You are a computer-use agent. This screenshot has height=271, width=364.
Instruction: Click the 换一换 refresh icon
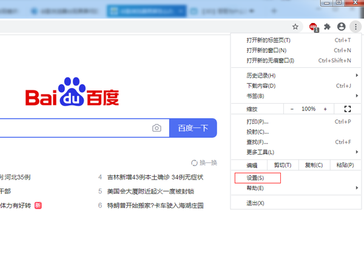tap(194, 162)
